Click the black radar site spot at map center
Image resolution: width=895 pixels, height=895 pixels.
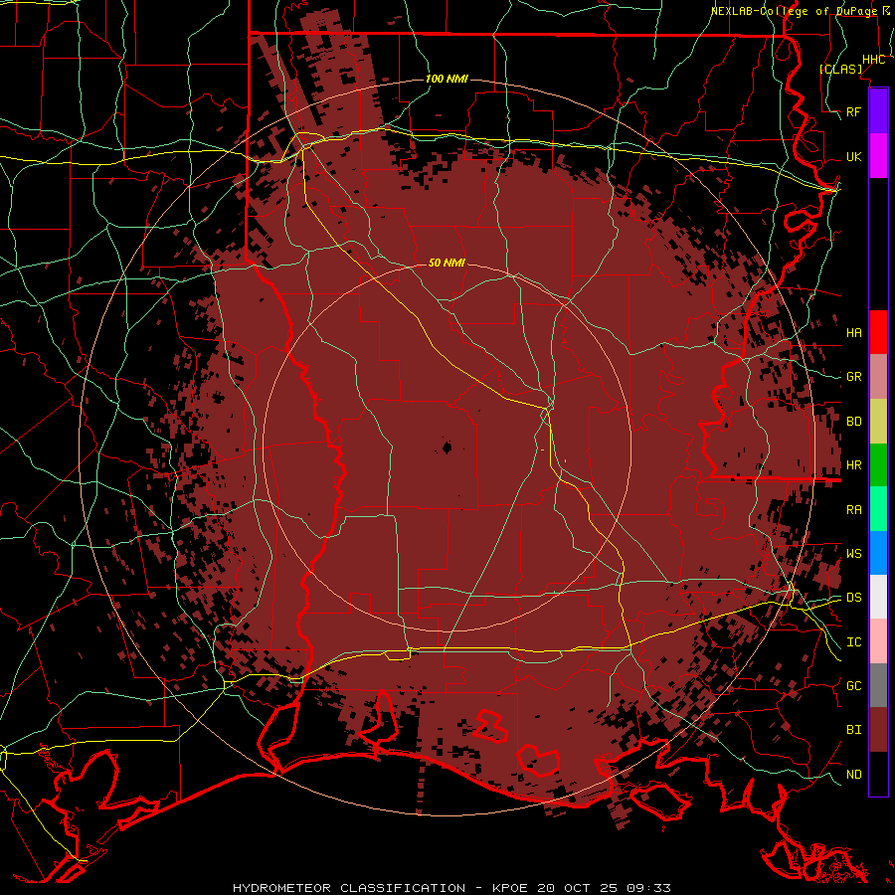447,447
